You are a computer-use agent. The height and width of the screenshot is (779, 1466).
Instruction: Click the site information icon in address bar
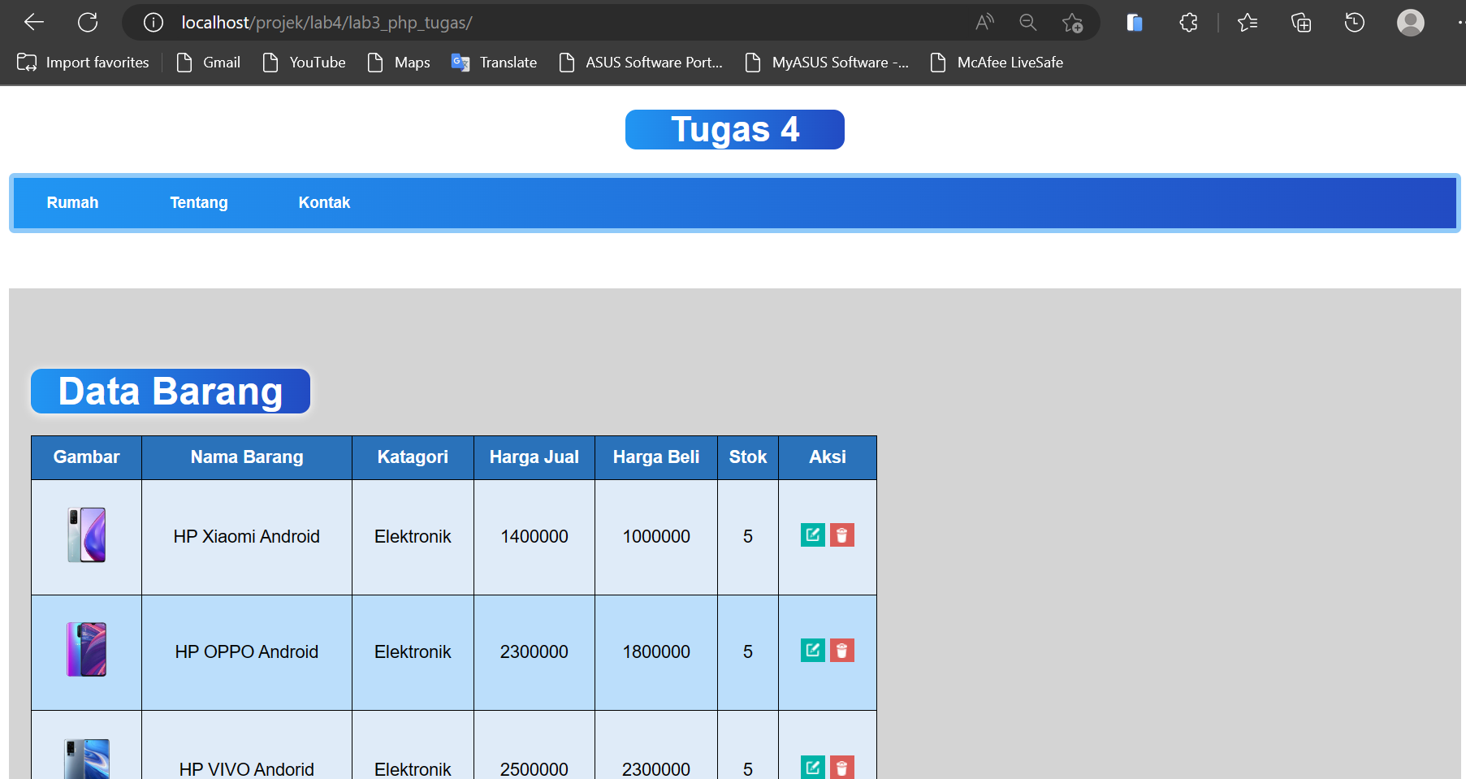click(x=153, y=22)
